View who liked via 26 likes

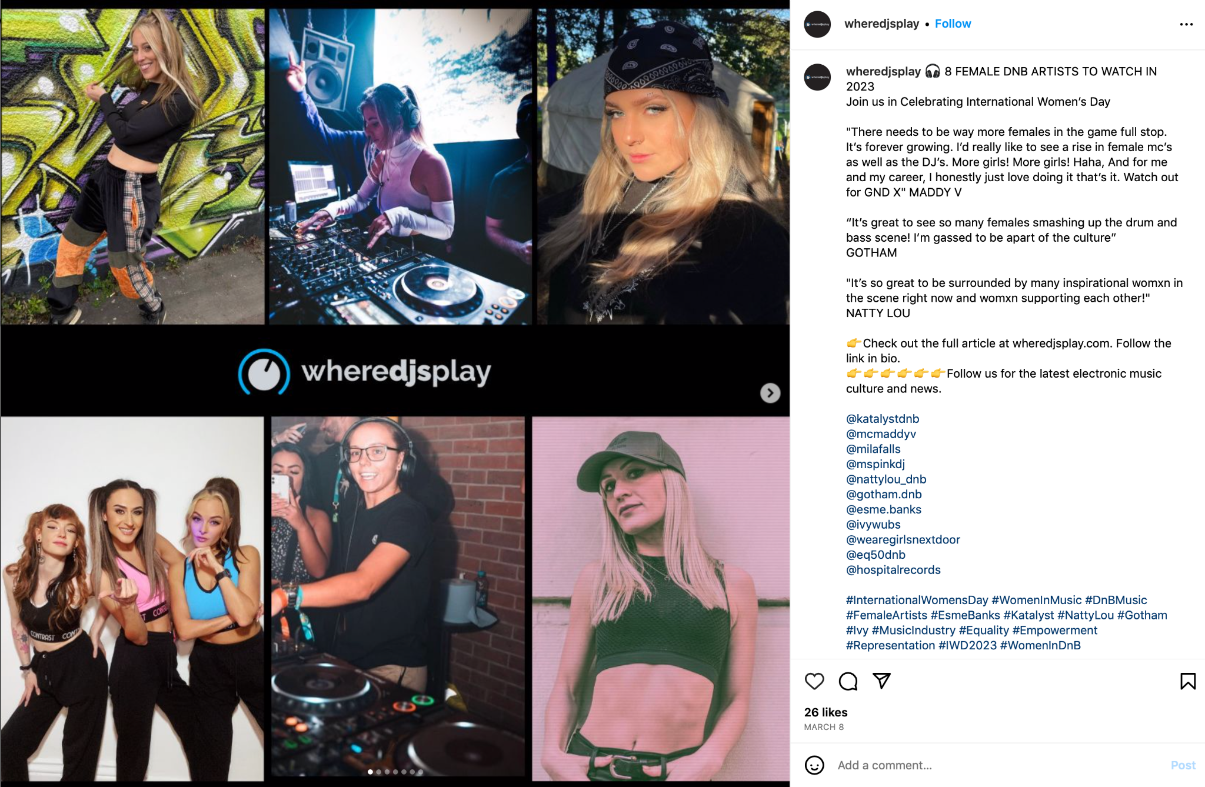[825, 712]
